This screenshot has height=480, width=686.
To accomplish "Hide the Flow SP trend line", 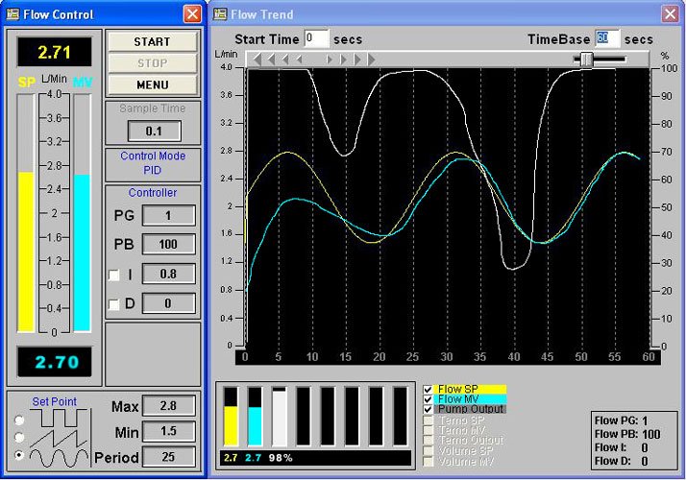I will [x=429, y=389].
